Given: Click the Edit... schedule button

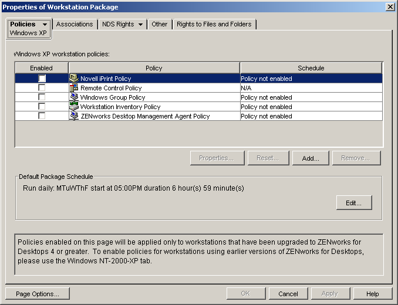Looking at the screenshot, I should pyautogui.click(x=354, y=202).
